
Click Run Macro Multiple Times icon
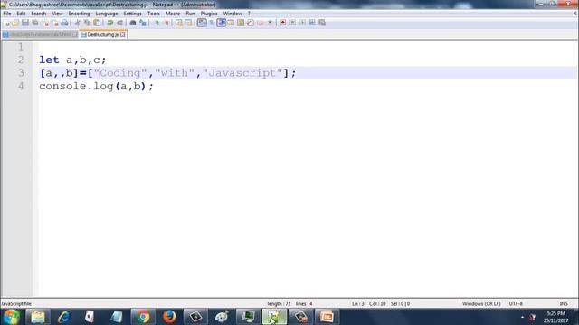312,23
